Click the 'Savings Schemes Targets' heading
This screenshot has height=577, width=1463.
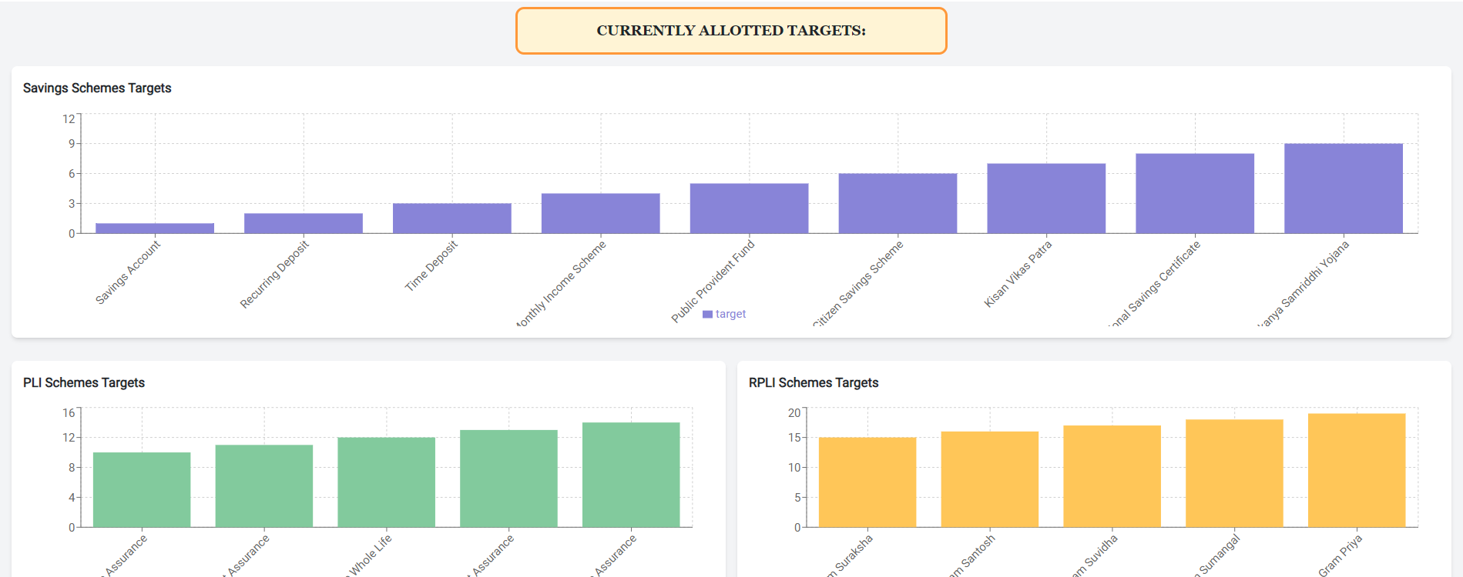(x=97, y=88)
